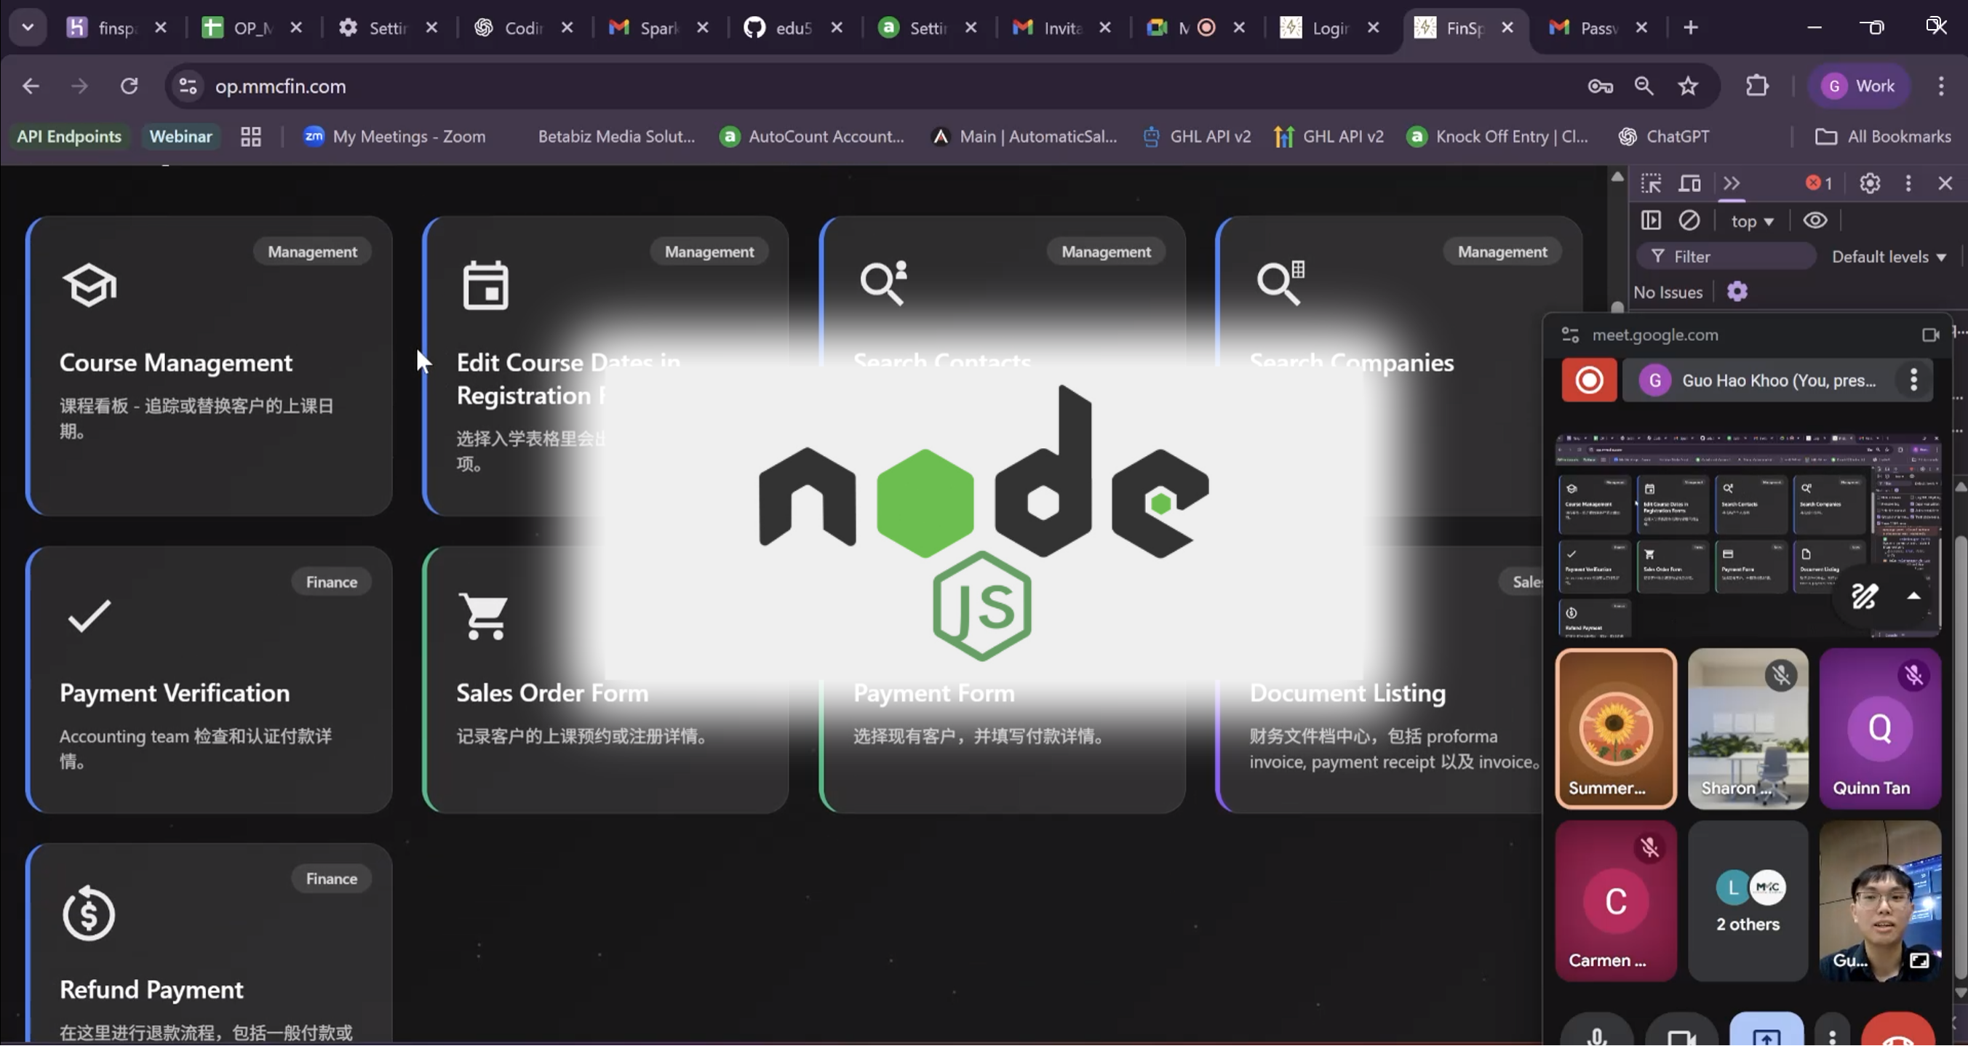
Task: Open the All Bookmarks folder
Action: [x=1883, y=137]
